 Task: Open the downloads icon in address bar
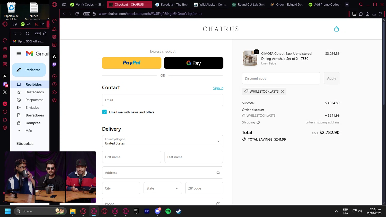tap(374, 14)
